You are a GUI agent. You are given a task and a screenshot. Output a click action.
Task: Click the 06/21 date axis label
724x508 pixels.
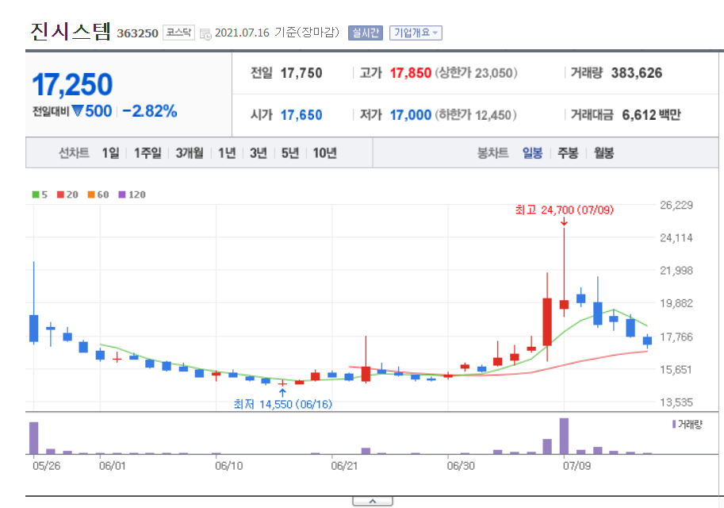click(344, 466)
